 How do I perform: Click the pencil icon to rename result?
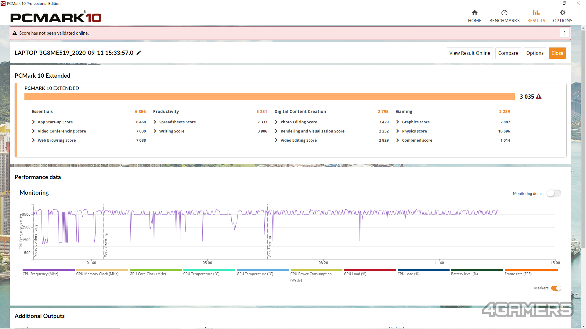[x=139, y=53]
